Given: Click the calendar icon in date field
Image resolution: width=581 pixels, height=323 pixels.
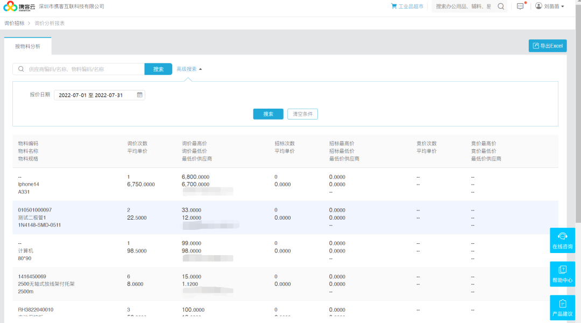Looking at the screenshot, I should pyautogui.click(x=140, y=95).
